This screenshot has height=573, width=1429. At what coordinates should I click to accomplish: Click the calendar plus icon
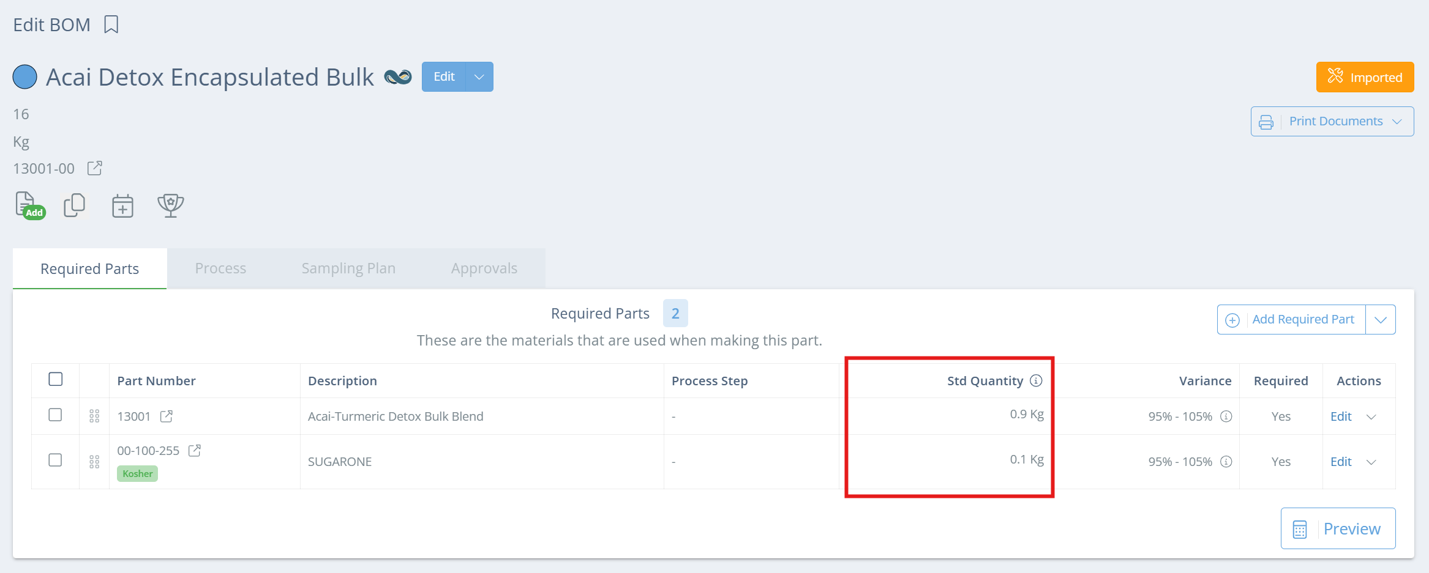pyautogui.click(x=122, y=206)
